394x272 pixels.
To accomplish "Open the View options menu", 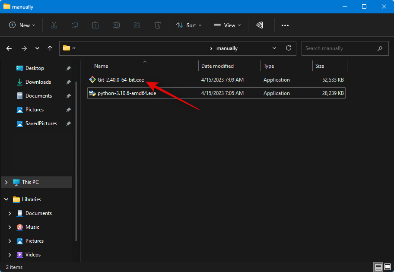I will tap(227, 25).
